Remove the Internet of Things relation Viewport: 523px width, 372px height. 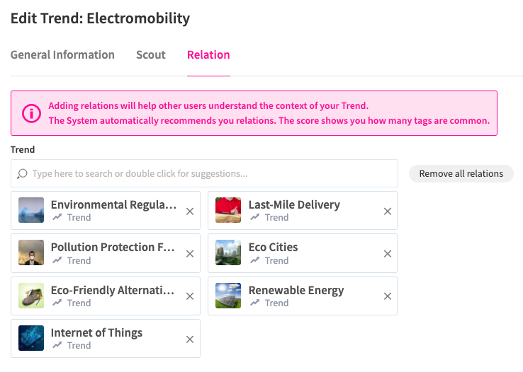point(189,339)
